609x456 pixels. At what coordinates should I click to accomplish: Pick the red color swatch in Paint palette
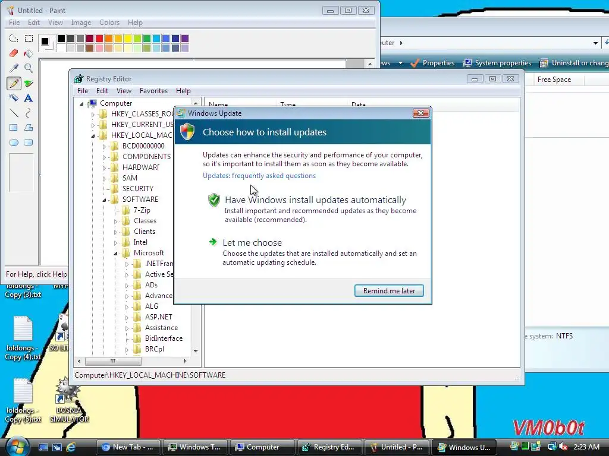pyautogui.click(x=99, y=39)
